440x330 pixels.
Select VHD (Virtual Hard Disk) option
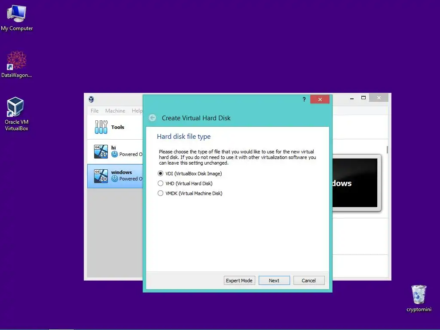(186, 183)
